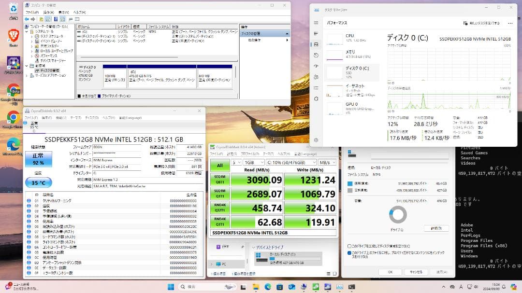Click Windows Start button on taskbar
This screenshot has width=522, height=293.
pos(171,287)
